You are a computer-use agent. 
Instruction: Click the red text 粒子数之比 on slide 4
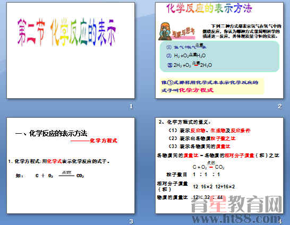tap(223, 139)
